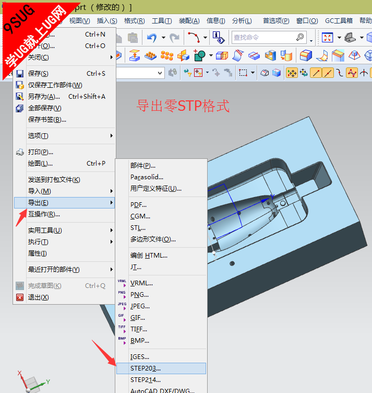Select the Mirror Feature icon
The image size is (372, 393).
(x=183, y=55)
